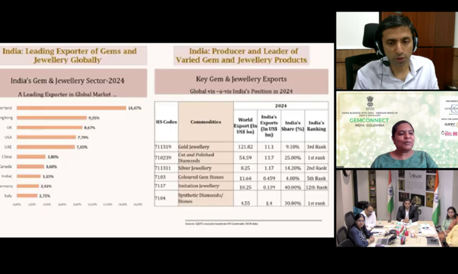Select the conference room video tile
The image size is (458, 274).
[x=397, y=208]
